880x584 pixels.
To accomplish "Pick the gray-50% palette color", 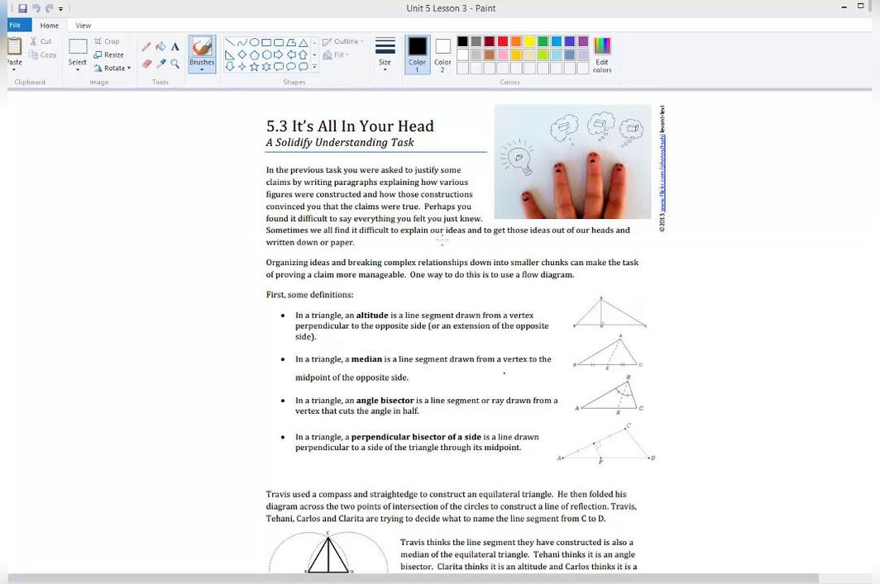I will point(476,41).
